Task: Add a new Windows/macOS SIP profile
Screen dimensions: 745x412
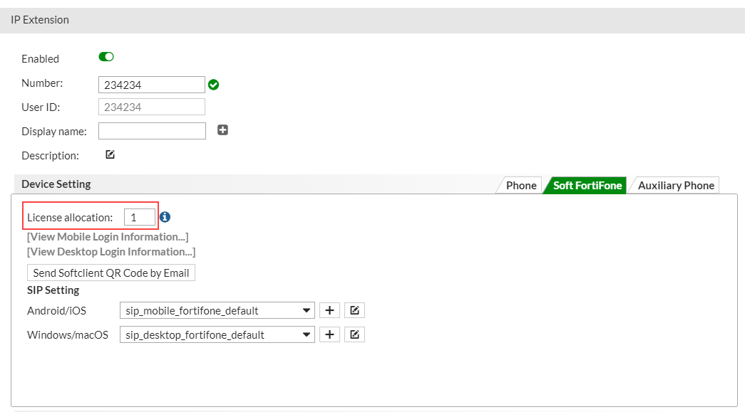Action: point(329,334)
